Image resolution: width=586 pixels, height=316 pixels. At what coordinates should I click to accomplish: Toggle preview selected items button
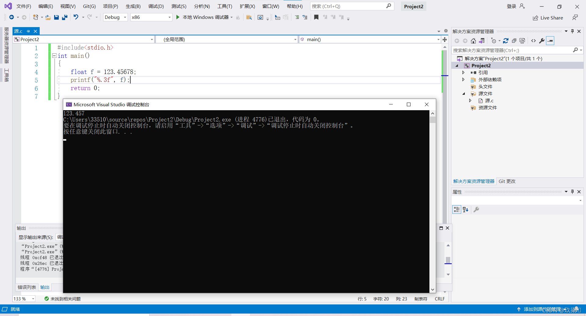pyautogui.click(x=550, y=41)
